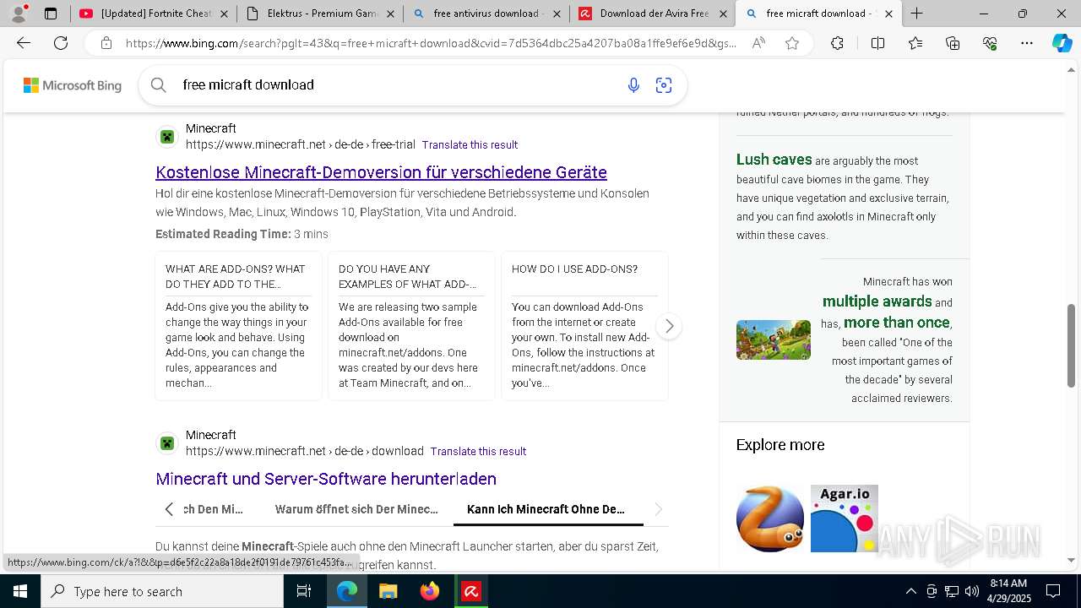The height and width of the screenshot is (608, 1081).
Task: Select 'Warum öffnet sich Der Minec…' tab
Action: [356, 509]
